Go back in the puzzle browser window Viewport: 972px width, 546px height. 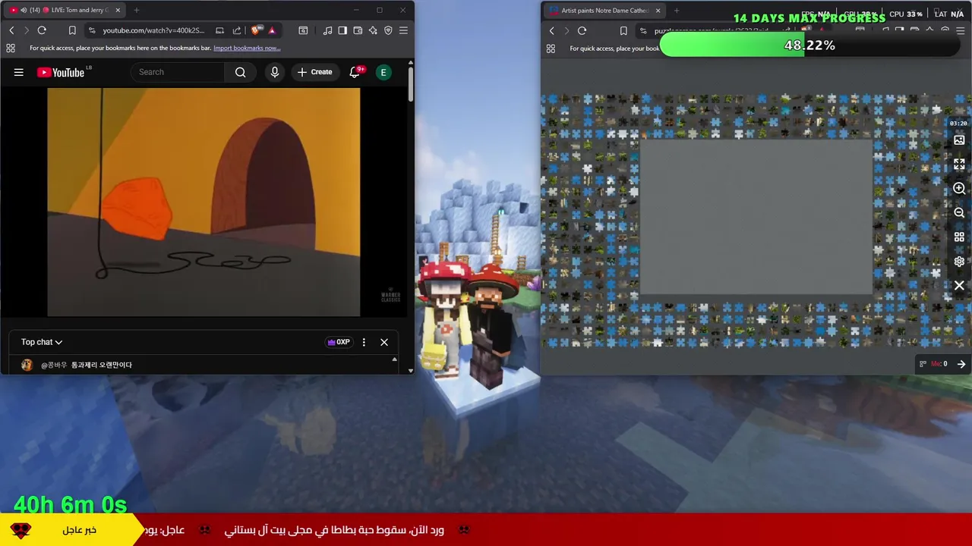coord(552,31)
